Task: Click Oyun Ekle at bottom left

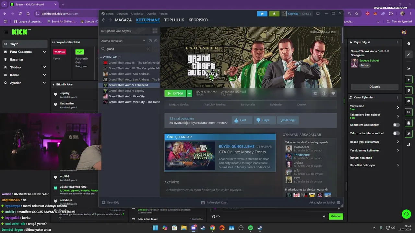Action: [x=111, y=203]
